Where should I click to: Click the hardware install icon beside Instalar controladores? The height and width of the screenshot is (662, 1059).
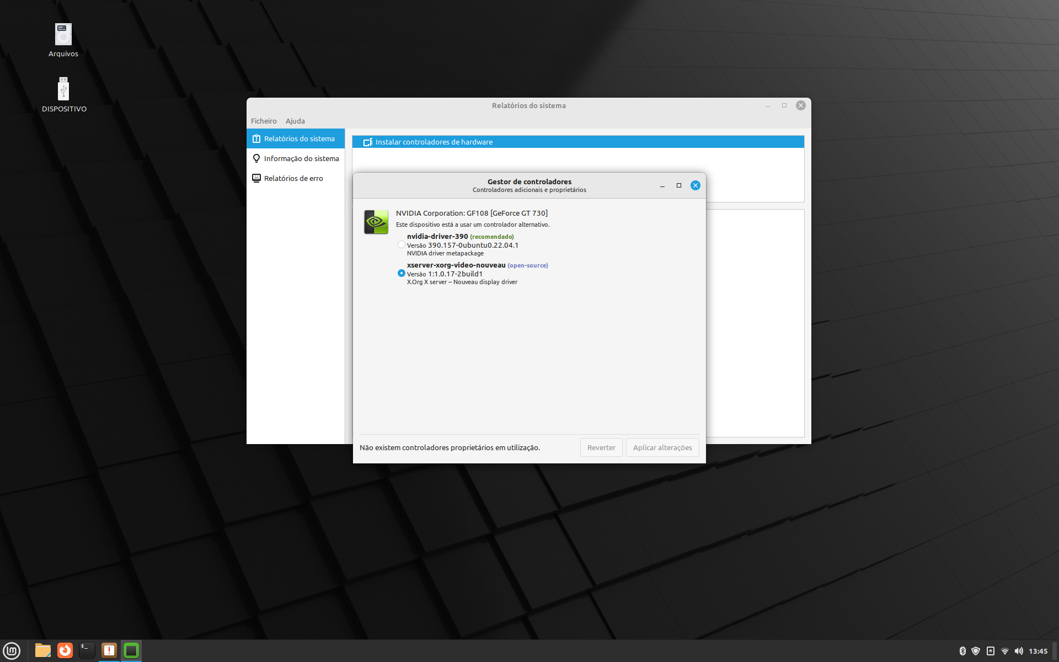pyautogui.click(x=368, y=142)
